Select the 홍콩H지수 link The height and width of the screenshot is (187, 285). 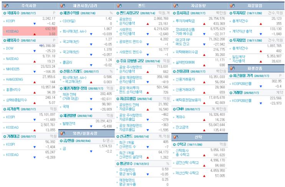coord(13,90)
